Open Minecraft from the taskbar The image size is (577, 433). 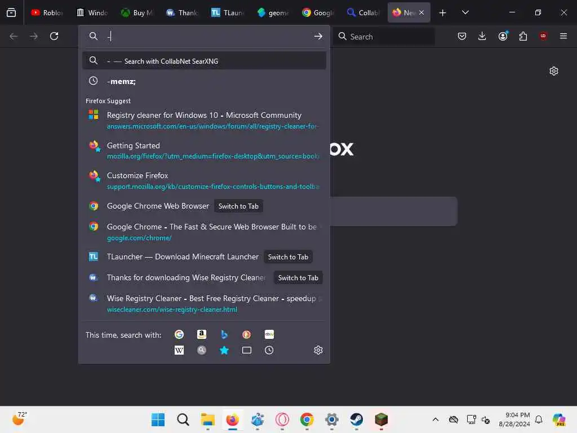381,419
